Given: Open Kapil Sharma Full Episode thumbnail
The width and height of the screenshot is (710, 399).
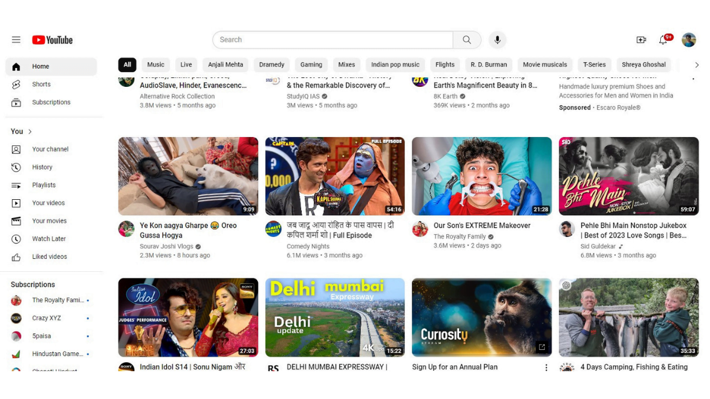Looking at the screenshot, I should coord(335,176).
